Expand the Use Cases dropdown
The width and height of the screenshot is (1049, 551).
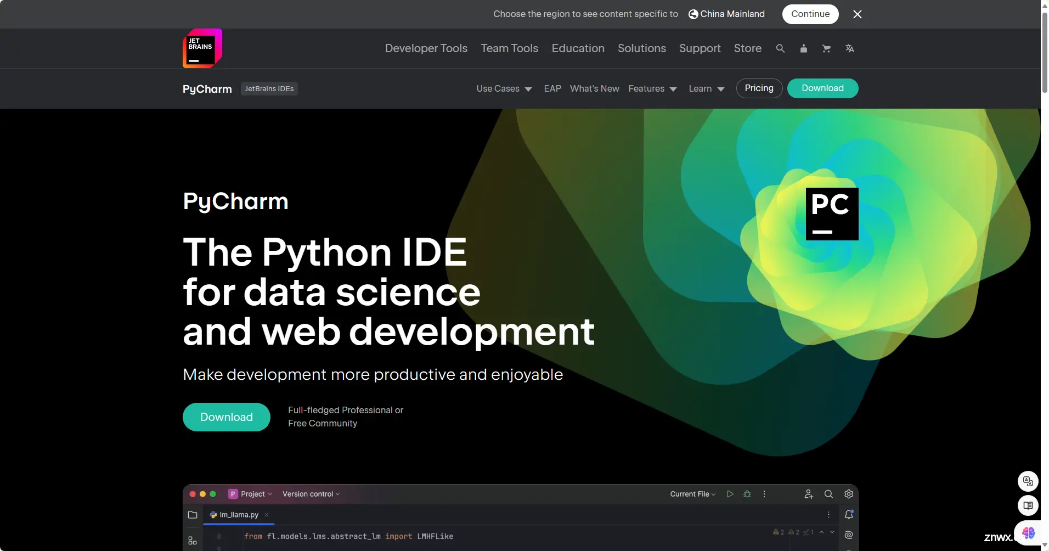(x=504, y=88)
